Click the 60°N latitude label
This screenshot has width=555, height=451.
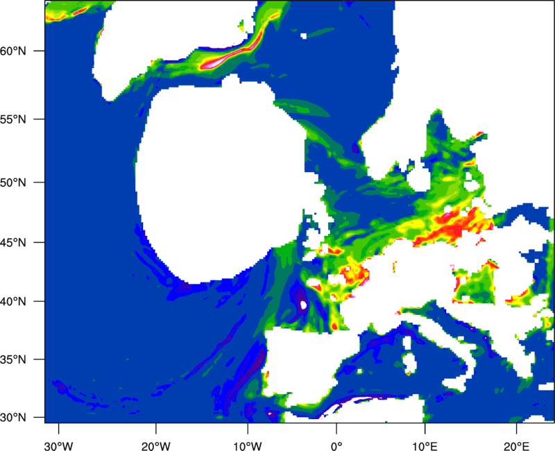pyautogui.click(x=13, y=51)
